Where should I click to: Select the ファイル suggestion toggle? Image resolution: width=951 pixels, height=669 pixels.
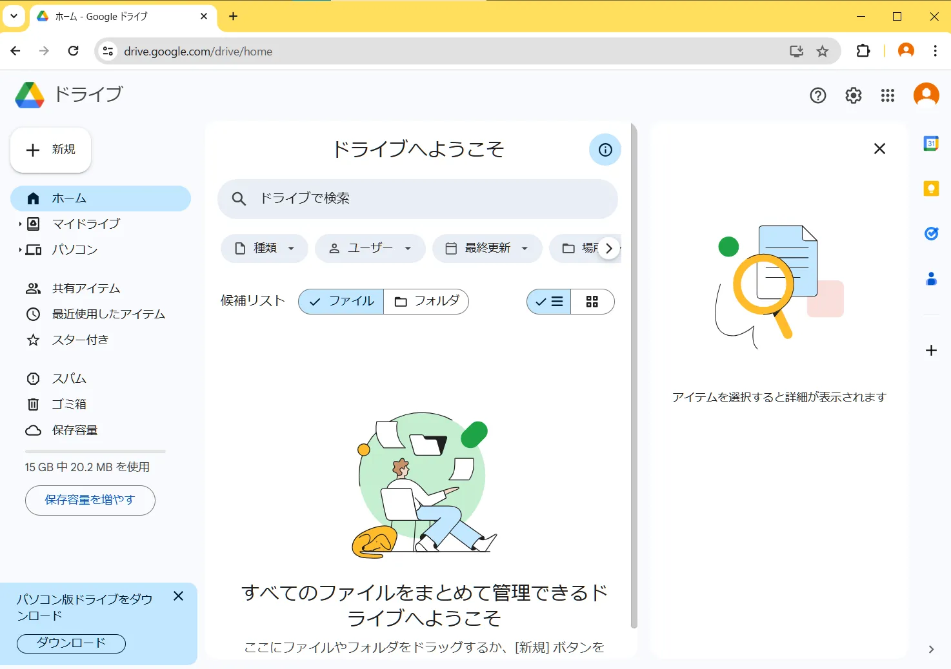pyautogui.click(x=341, y=301)
